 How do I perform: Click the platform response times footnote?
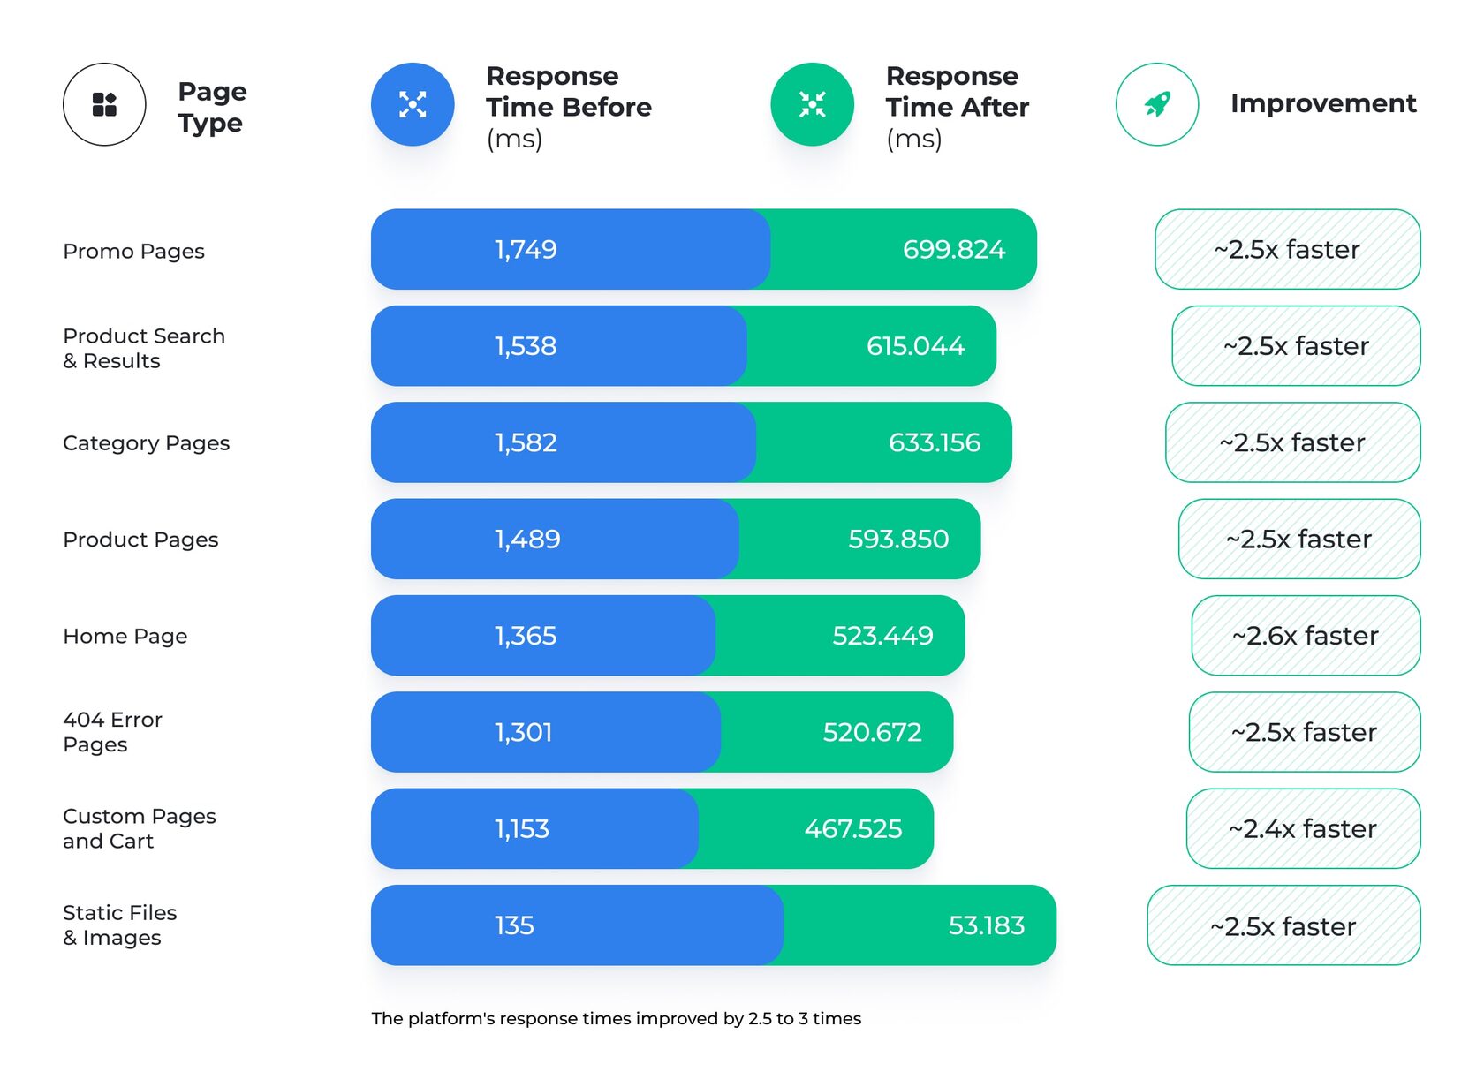click(616, 1018)
